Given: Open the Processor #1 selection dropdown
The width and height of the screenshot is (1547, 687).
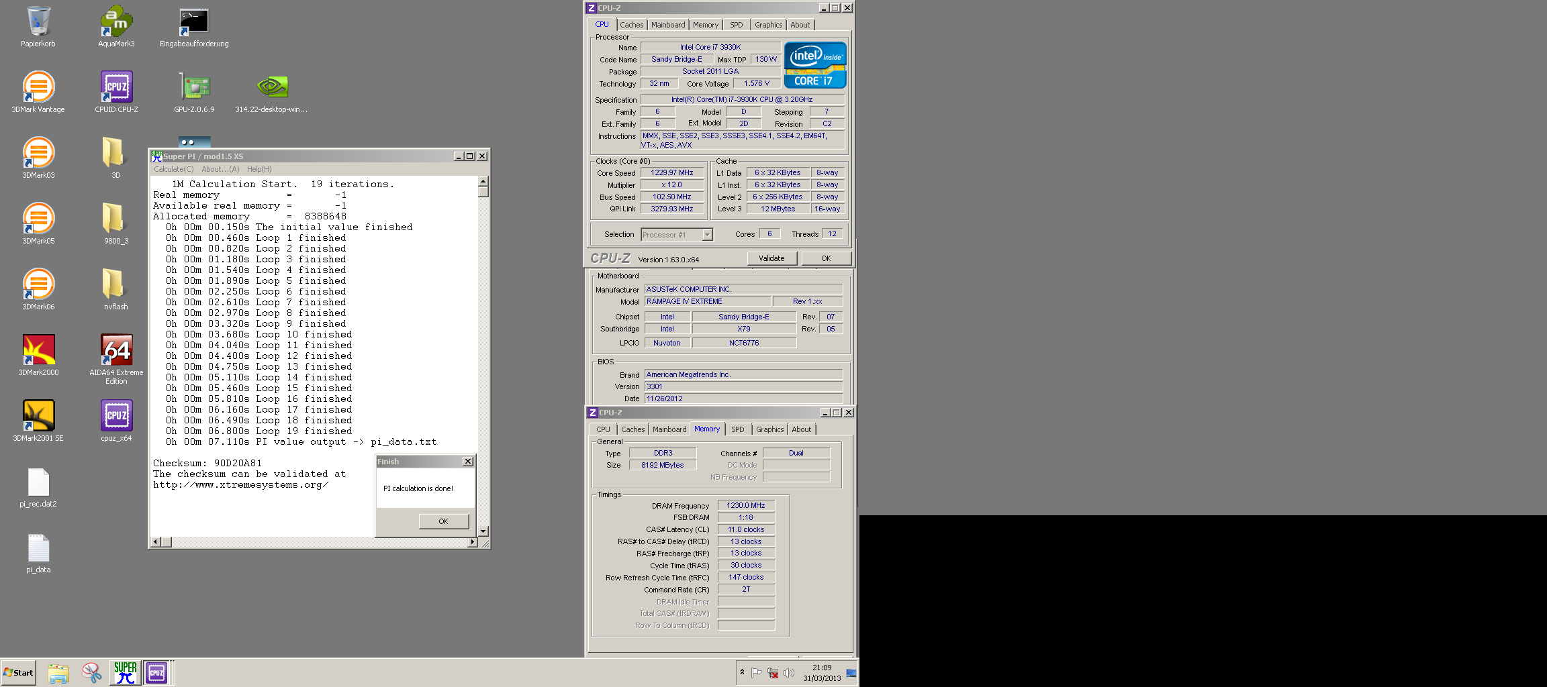Looking at the screenshot, I should pyautogui.click(x=677, y=235).
